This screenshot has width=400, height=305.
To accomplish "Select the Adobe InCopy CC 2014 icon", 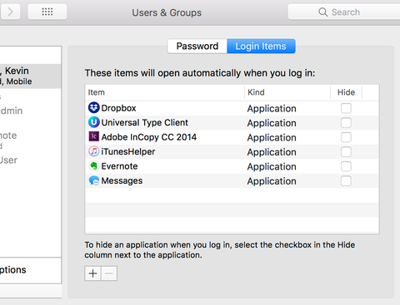I will [94, 136].
